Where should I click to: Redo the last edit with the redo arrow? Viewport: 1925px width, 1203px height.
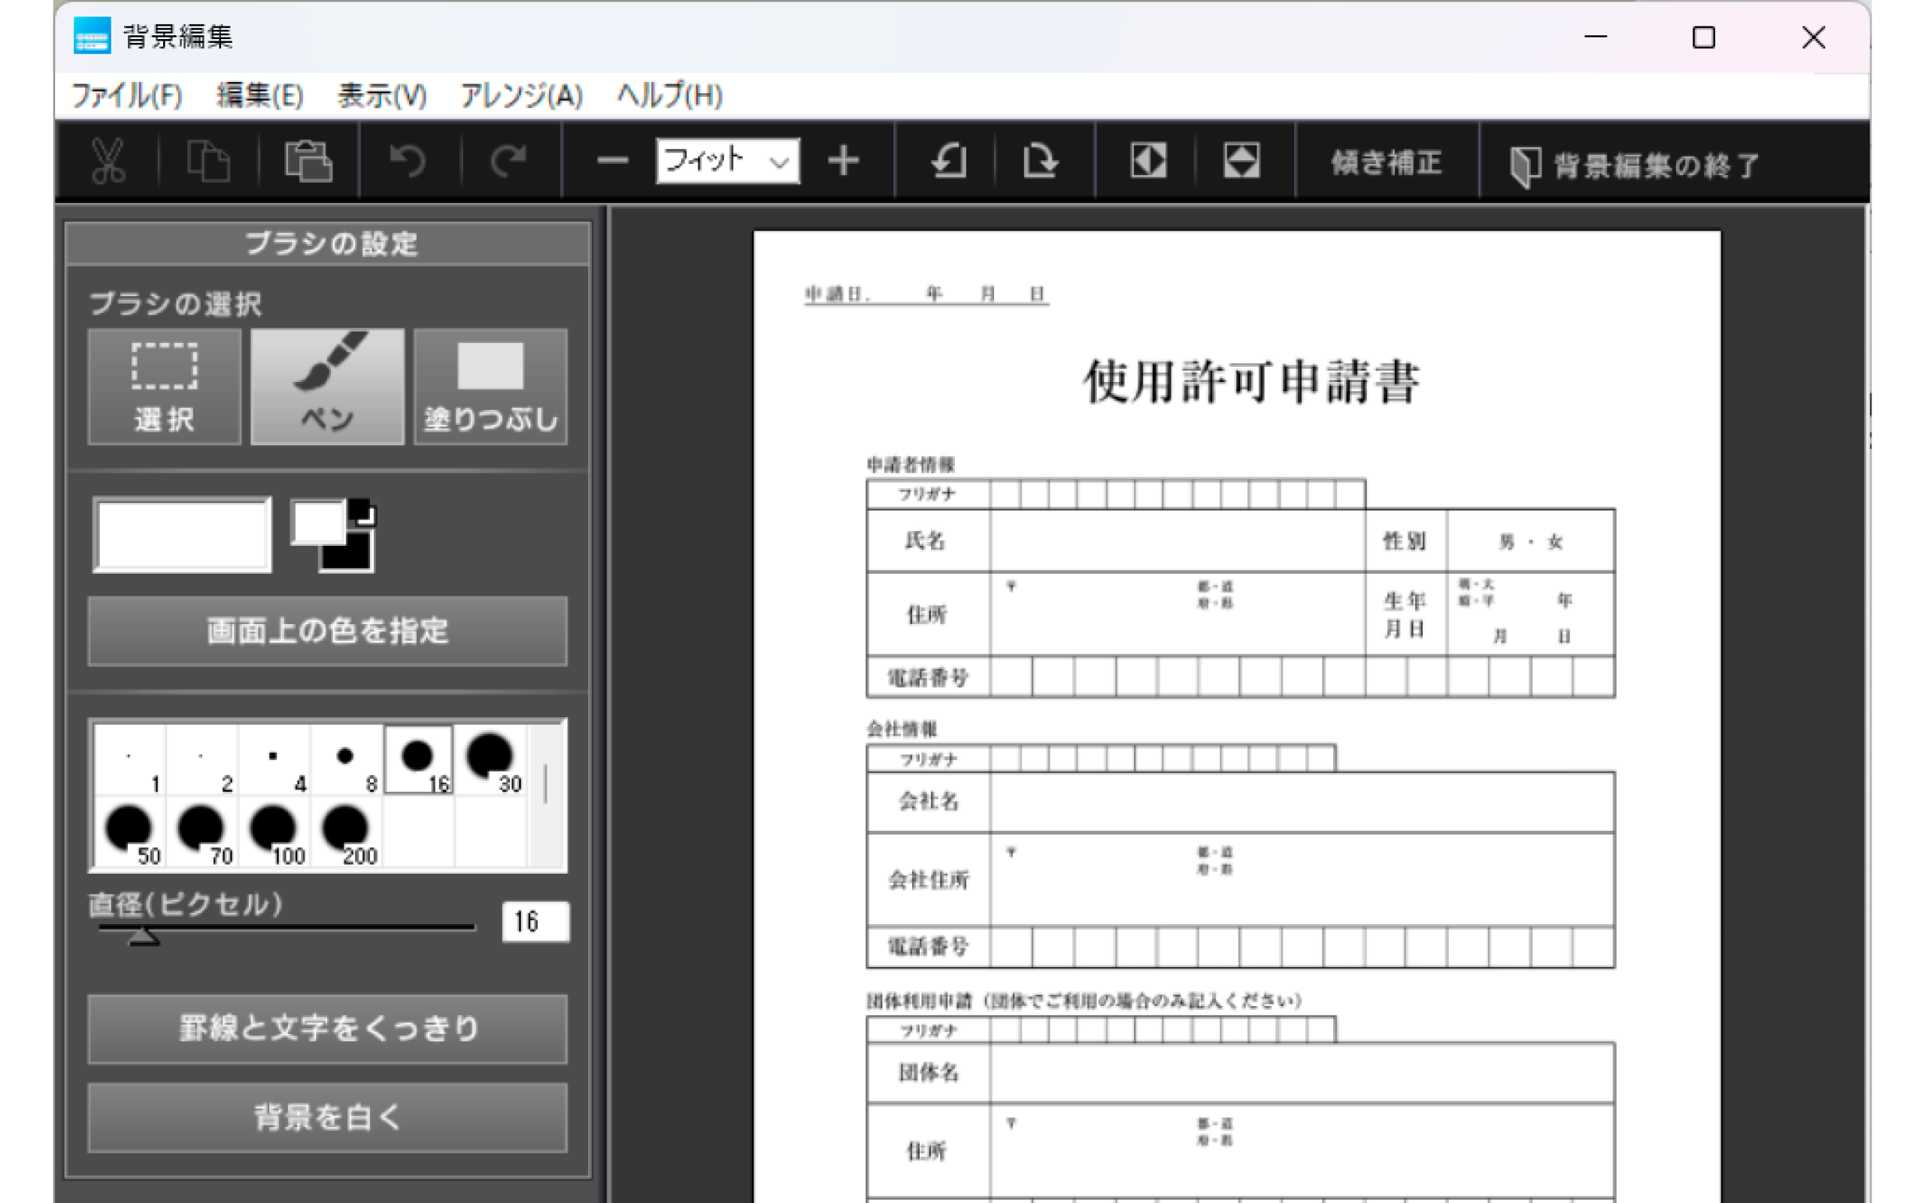(508, 161)
